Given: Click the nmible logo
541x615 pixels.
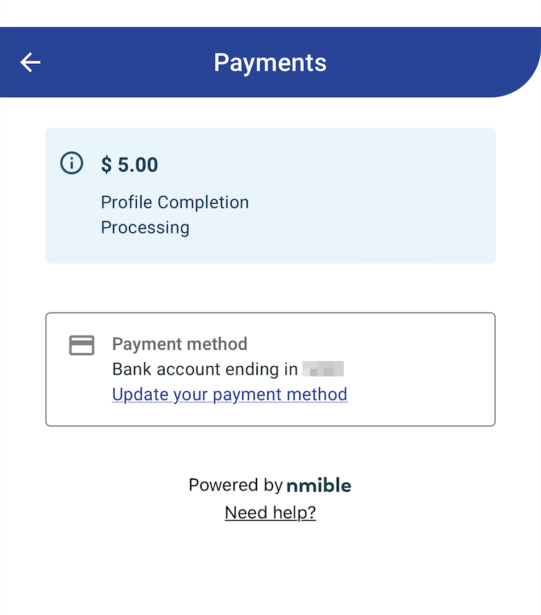Looking at the screenshot, I should pos(319,485).
